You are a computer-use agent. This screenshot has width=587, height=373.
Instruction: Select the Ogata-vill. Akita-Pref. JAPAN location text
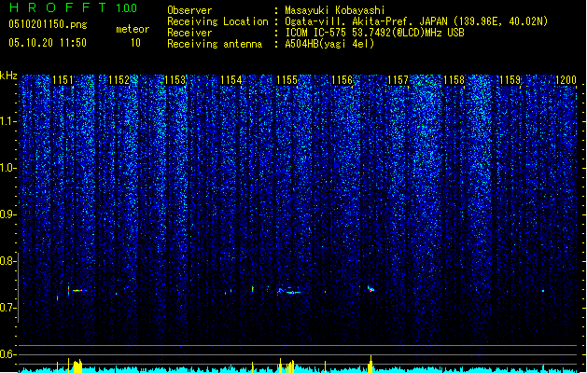point(416,21)
